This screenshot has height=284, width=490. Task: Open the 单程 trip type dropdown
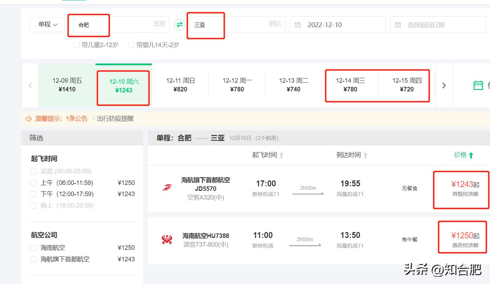click(x=47, y=24)
